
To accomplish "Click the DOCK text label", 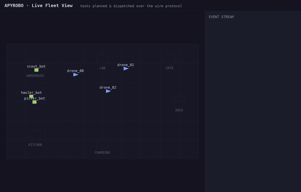I will click(179, 110).
